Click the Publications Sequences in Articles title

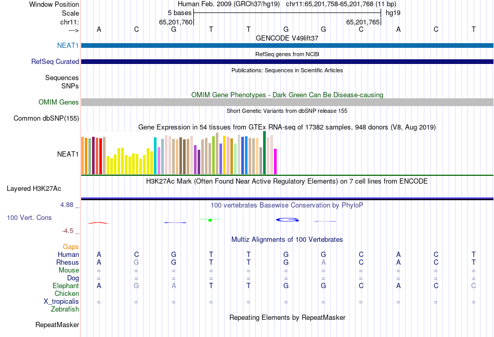click(x=287, y=70)
